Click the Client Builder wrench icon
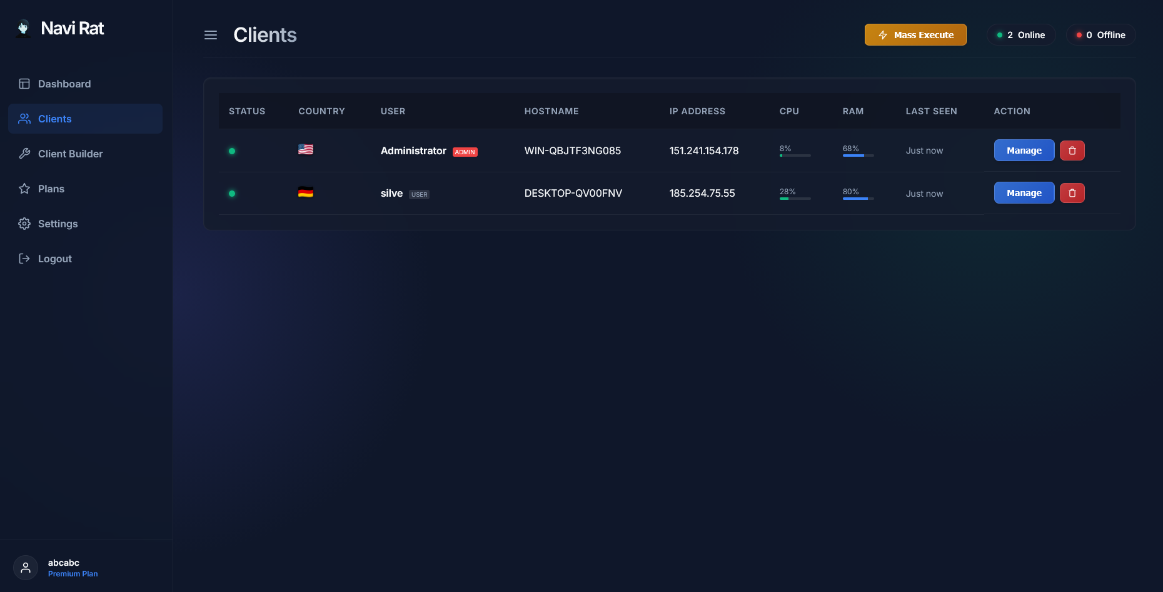 tap(24, 154)
